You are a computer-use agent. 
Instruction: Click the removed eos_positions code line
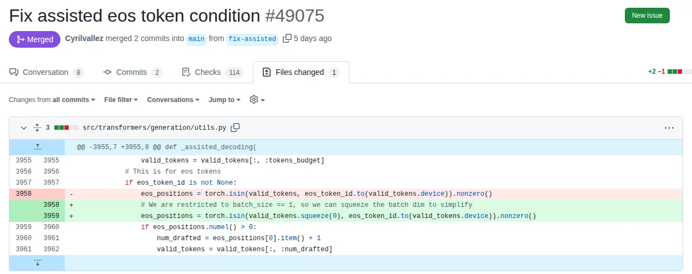pyautogui.click(x=317, y=194)
